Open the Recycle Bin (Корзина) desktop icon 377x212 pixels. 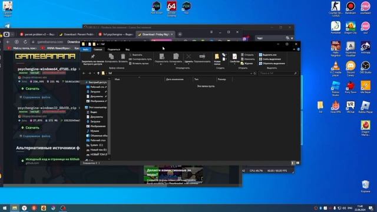point(365,187)
